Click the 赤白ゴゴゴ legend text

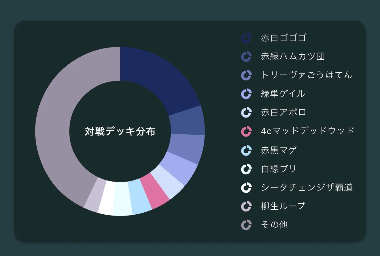click(x=284, y=38)
